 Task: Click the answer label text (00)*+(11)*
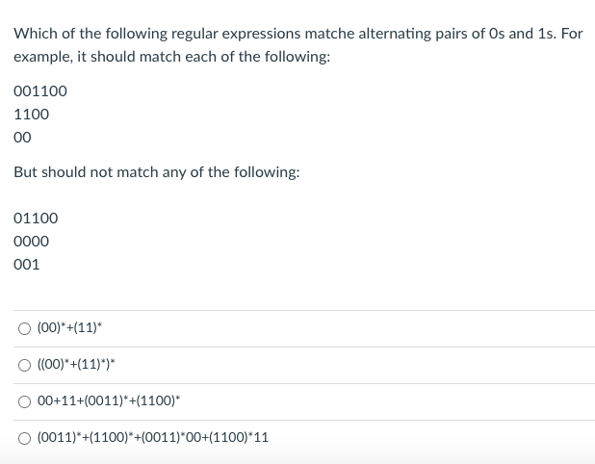tap(70, 327)
